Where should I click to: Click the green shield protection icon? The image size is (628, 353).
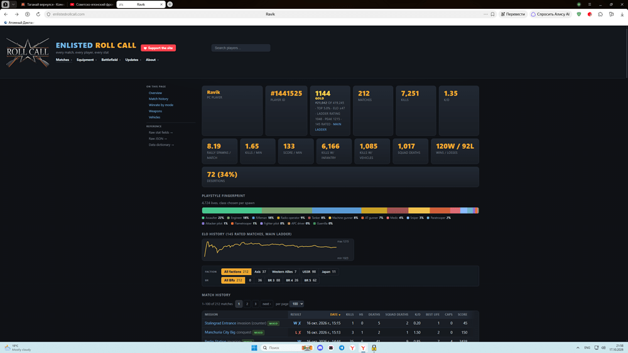click(x=579, y=14)
